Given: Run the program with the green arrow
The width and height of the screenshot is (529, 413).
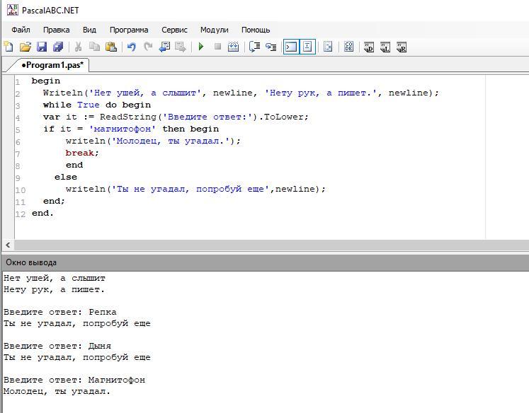Looking at the screenshot, I should 201,47.
